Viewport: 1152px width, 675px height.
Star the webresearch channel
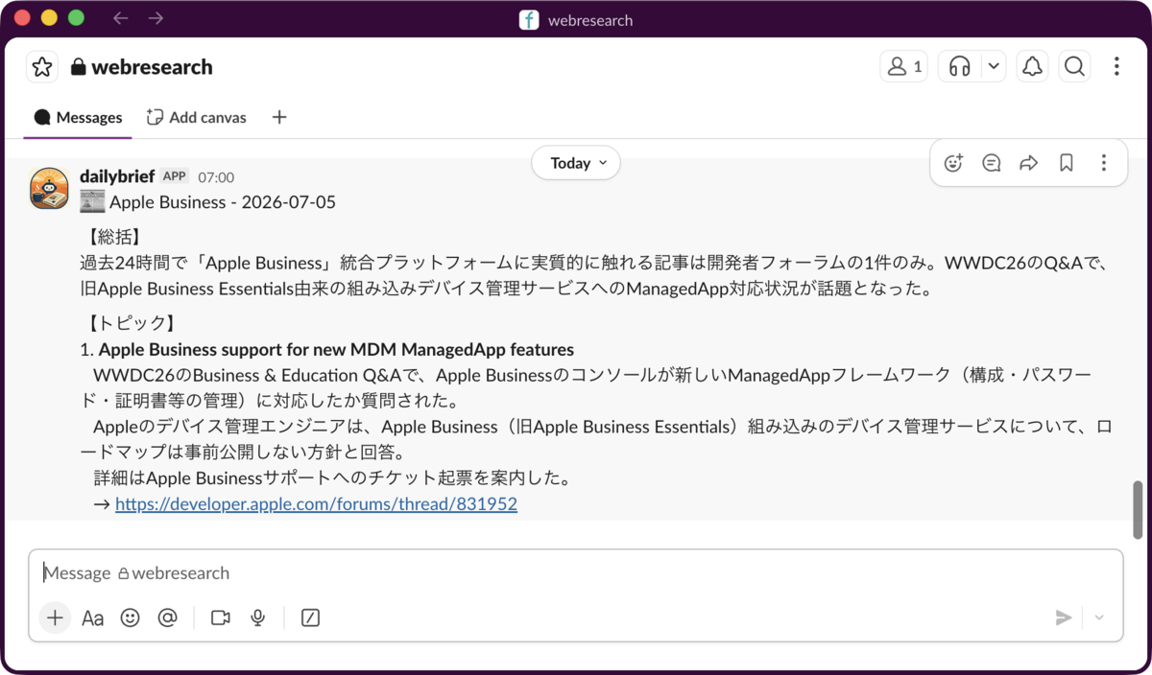coord(42,67)
